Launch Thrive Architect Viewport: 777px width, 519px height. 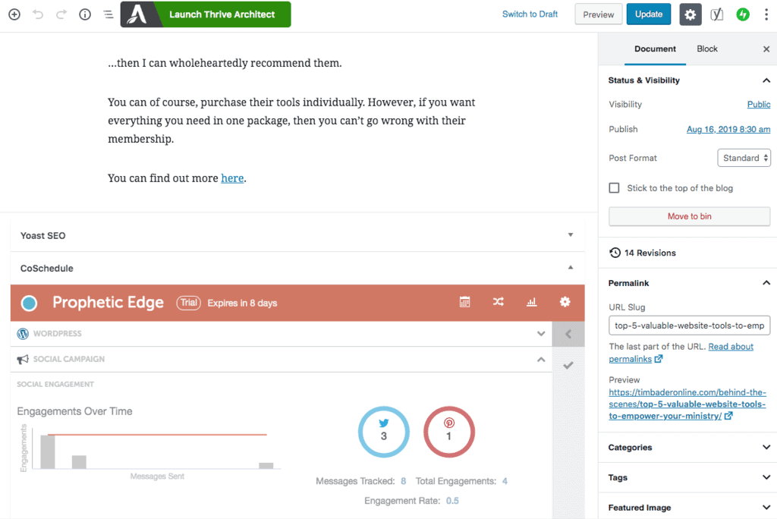tap(206, 14)
